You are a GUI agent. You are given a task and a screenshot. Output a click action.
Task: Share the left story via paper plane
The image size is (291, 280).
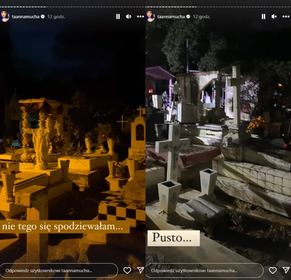[x=140, y=270]
